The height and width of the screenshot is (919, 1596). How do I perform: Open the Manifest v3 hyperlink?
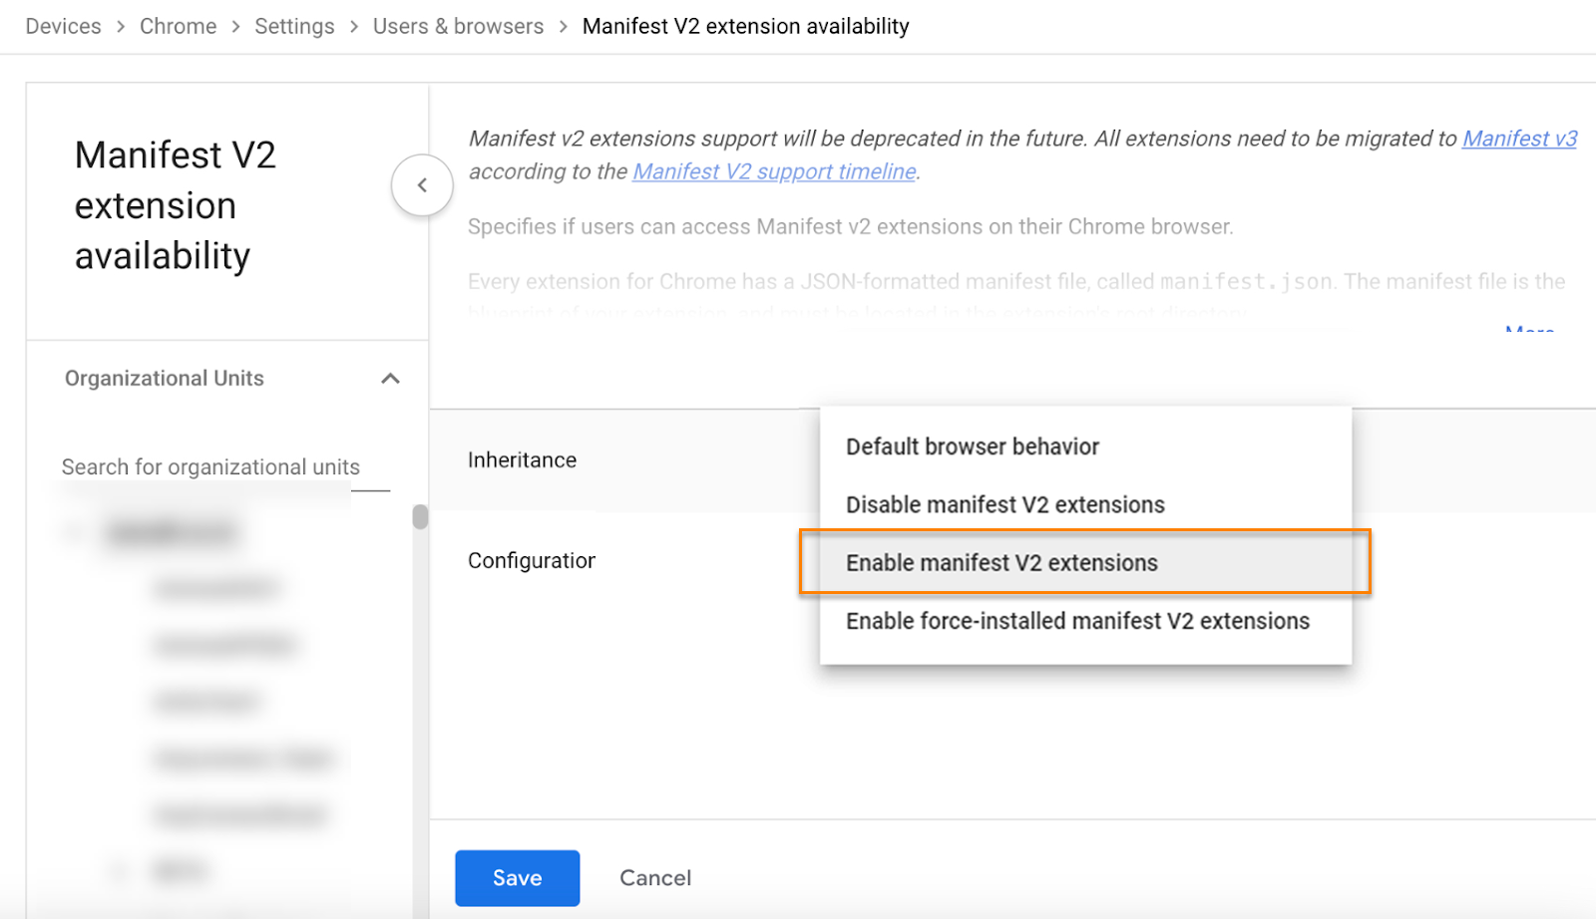click(x=1518, y=139)
